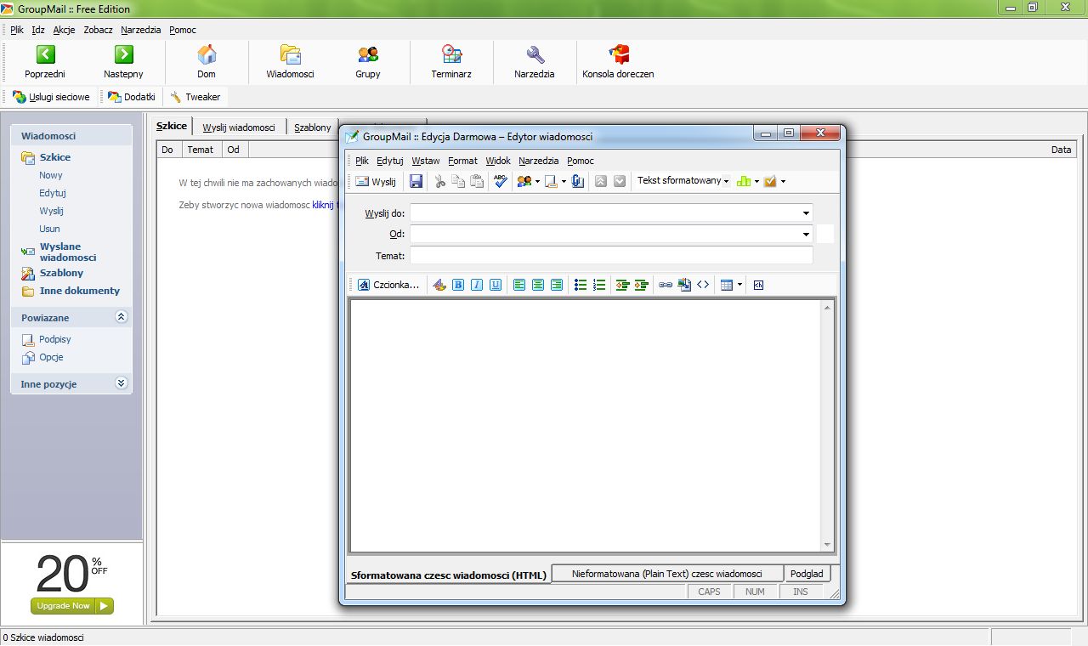Toggle italic formatting
Image resolution: width=1088 pixels, height=646 pixels.
pos(477,285)
